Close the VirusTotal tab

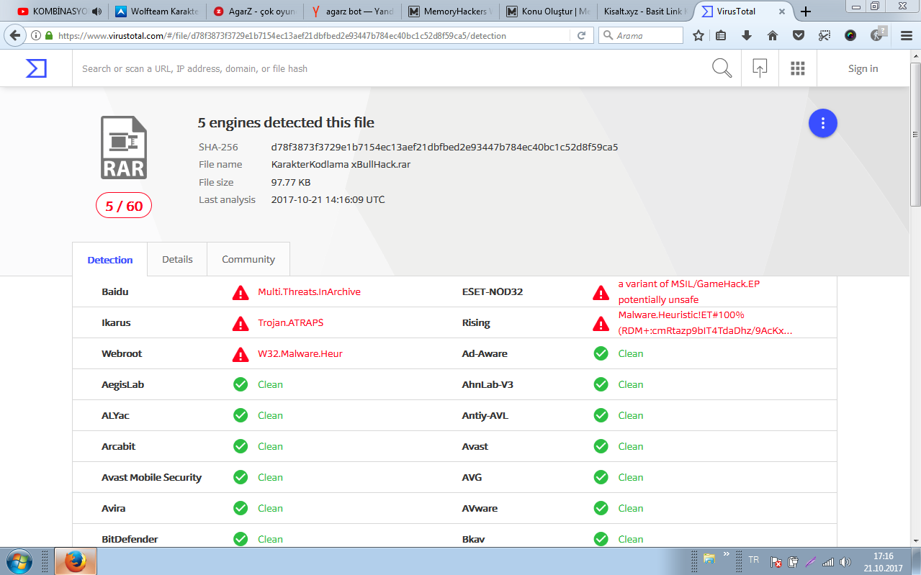click(783, 12)
